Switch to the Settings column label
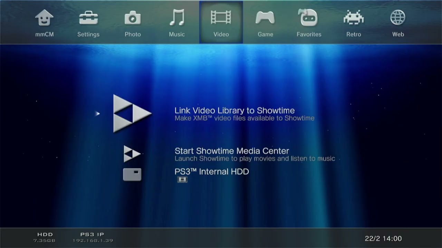This screenshot has height=248, width=442. pyautogui.click(x=88, y=34)
